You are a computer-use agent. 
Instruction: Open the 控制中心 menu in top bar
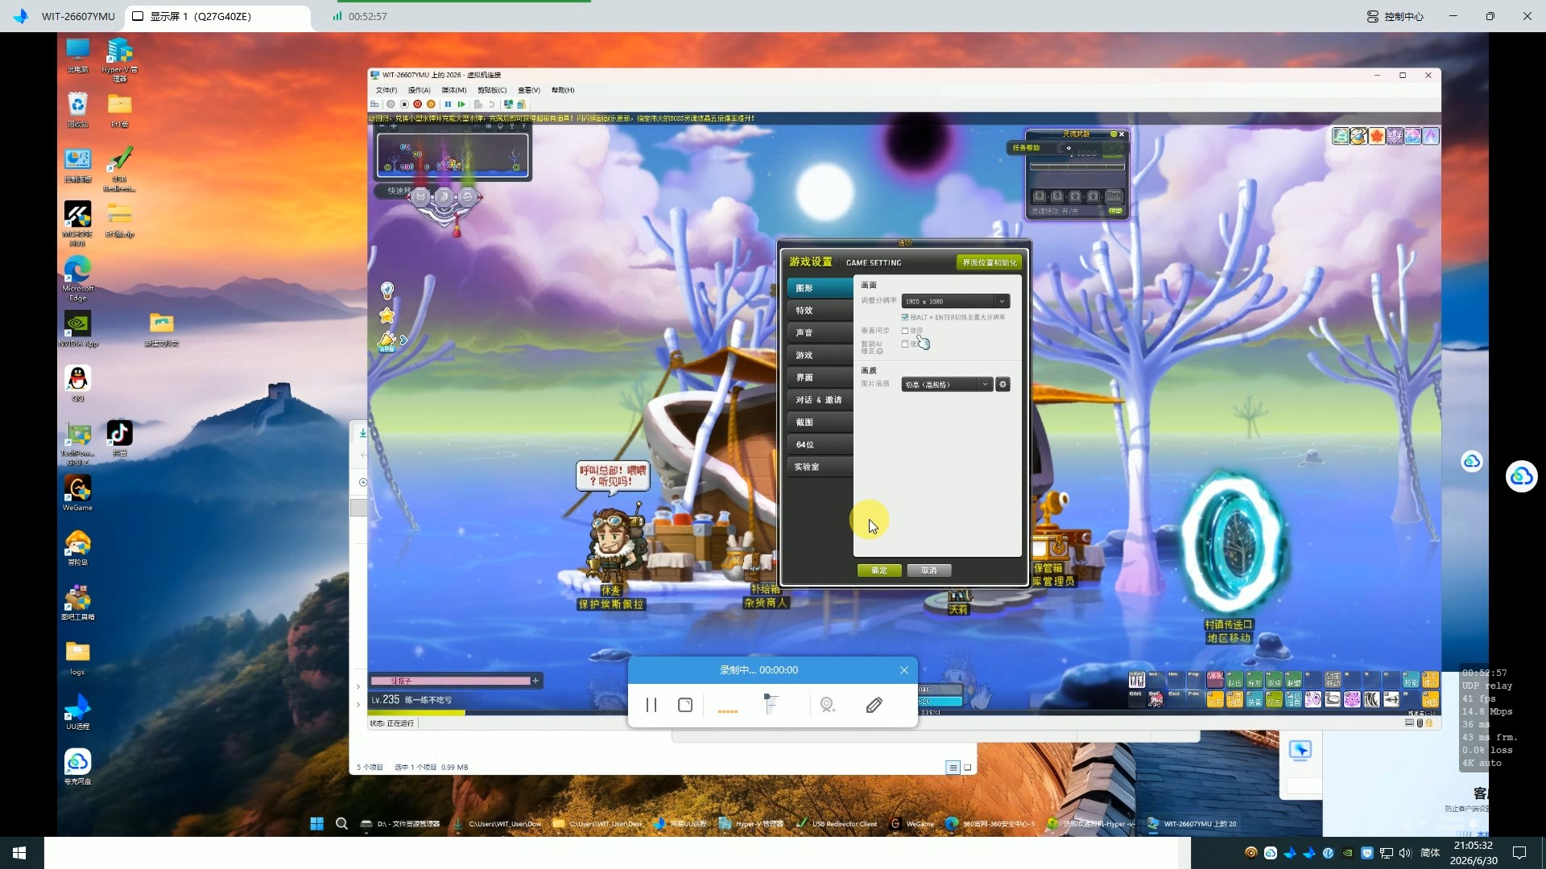coord(1395,16)
